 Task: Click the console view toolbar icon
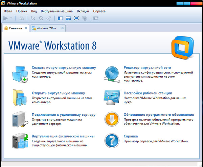point(96,18)
